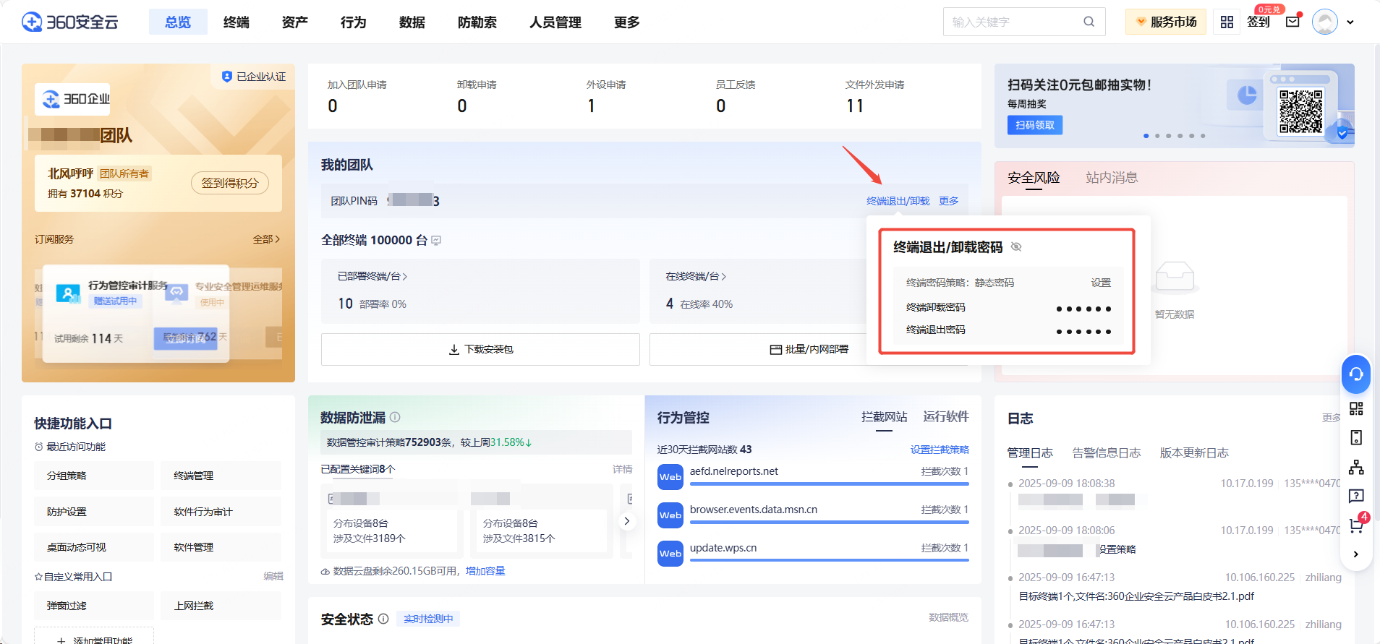
Task: Click the mobile device icon in sidebar
Action: pos(1356,437)
